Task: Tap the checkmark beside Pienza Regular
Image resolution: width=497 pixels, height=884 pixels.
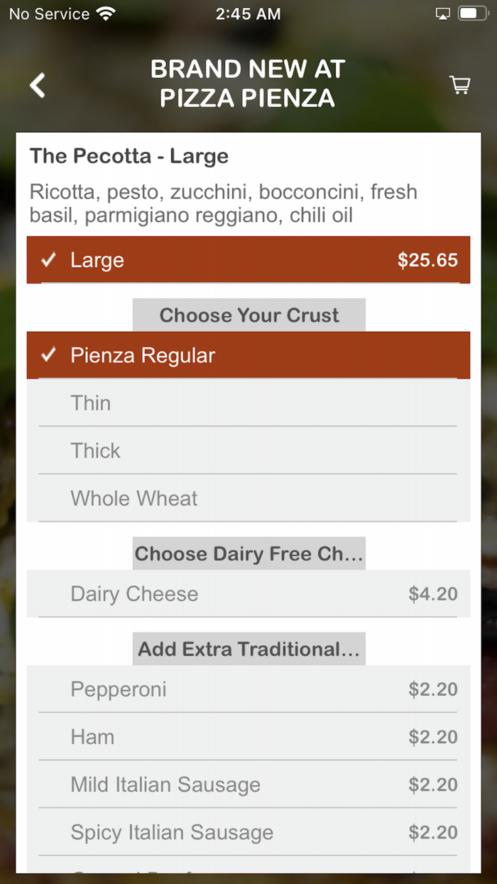Action: (48, 354)
